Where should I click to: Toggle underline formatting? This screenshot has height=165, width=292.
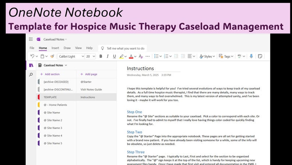114,56
